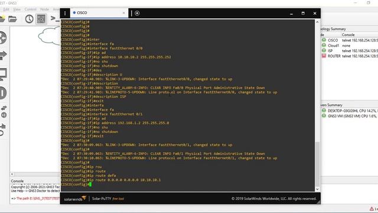Image resolution: width=378 pixels, height=213 pixels.
Task: Click red status icon beside ROUTER
Action: point(324,56)
